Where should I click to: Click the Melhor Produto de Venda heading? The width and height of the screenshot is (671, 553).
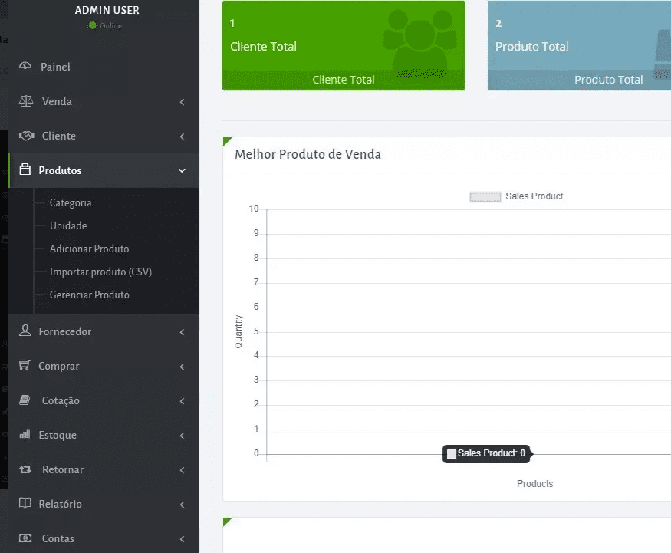point(308,154)
